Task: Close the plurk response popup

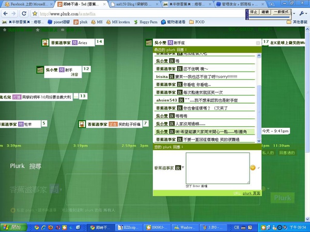Action: click(258, 43)
